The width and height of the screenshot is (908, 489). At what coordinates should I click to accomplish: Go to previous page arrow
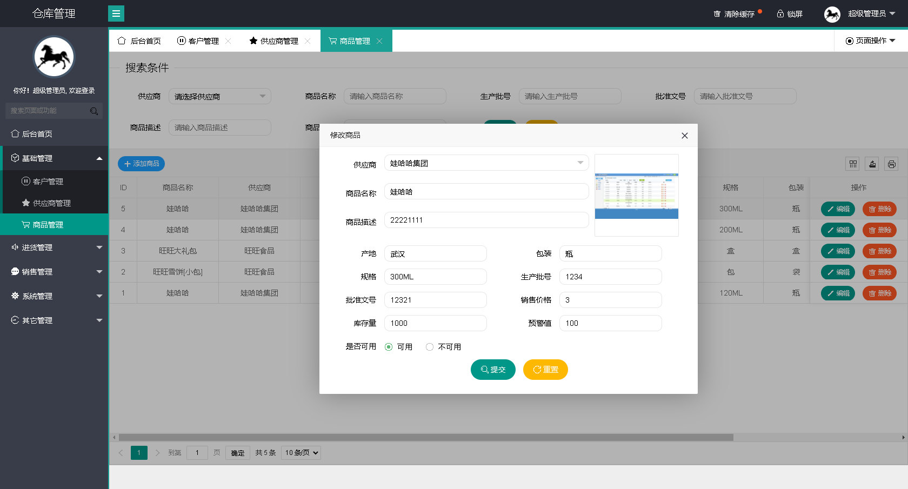pyautogui.click(x=121, y=453)
